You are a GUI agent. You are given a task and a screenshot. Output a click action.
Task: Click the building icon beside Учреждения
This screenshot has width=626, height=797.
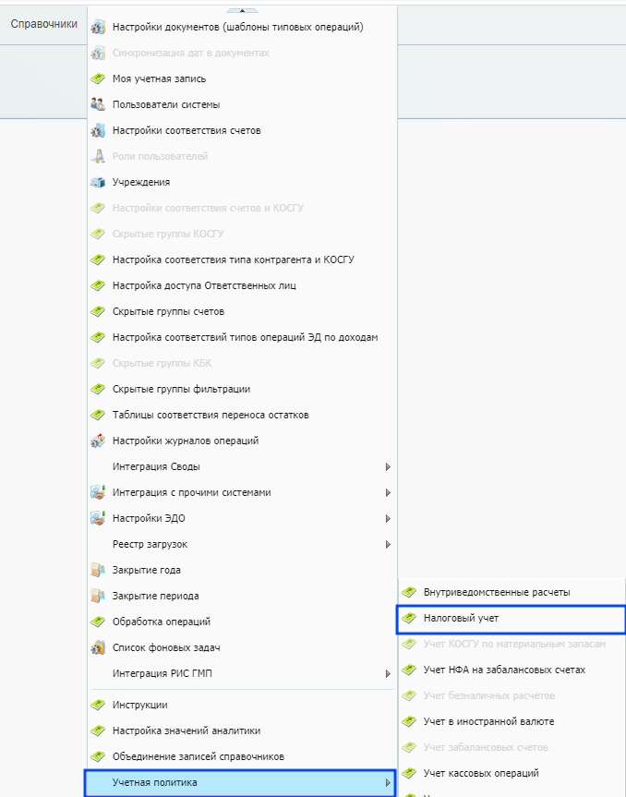(98, 182)
